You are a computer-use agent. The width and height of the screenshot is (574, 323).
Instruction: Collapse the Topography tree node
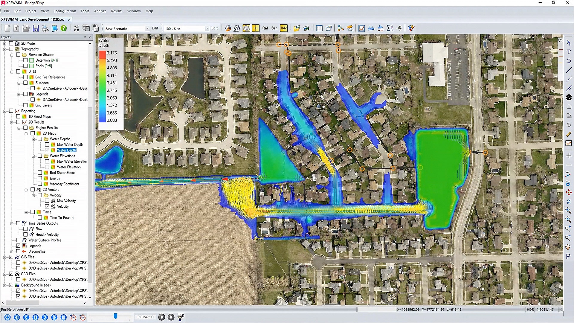4,49
